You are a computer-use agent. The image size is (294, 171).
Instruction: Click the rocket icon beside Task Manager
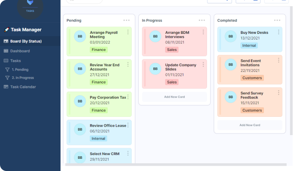pyautogui.click(x=7, y=30)
